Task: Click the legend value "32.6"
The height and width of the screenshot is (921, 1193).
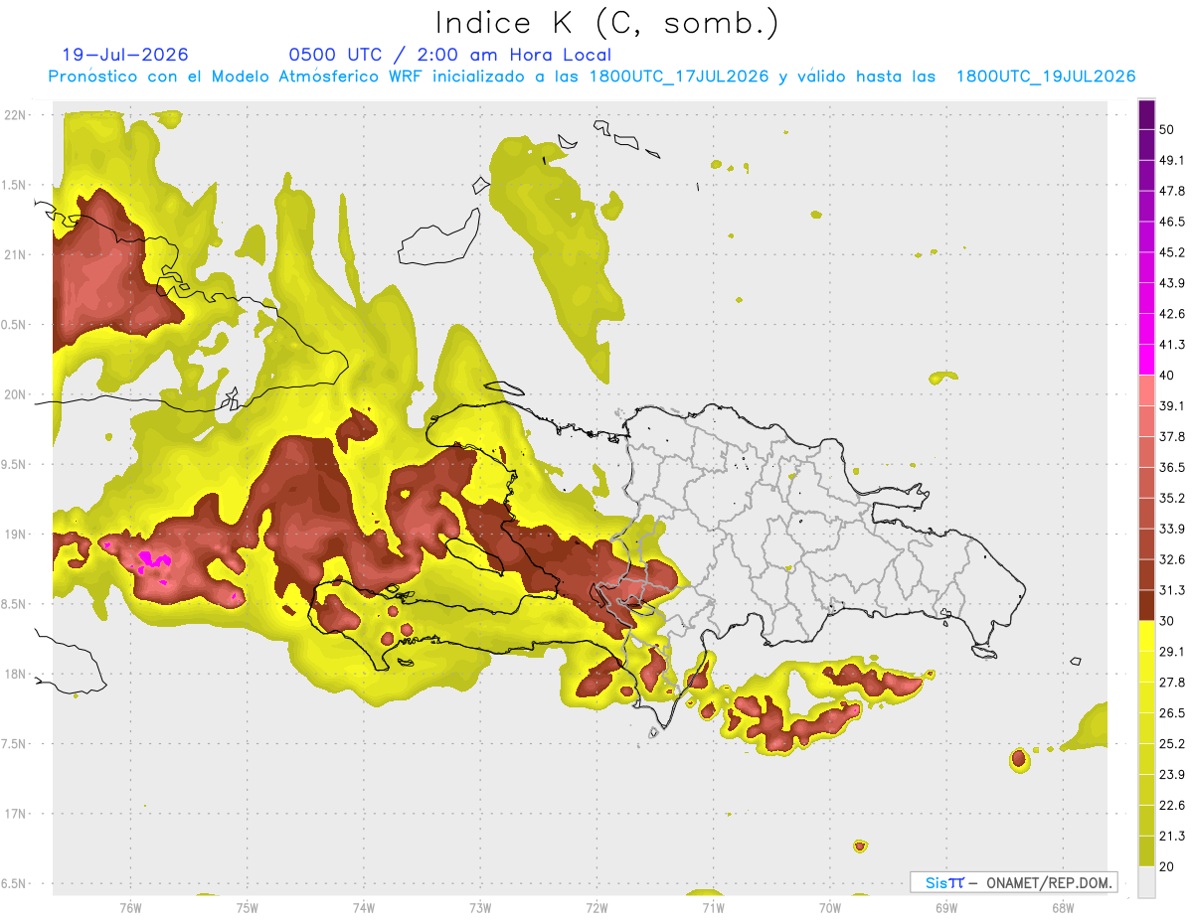Action: click(1172, 559)
